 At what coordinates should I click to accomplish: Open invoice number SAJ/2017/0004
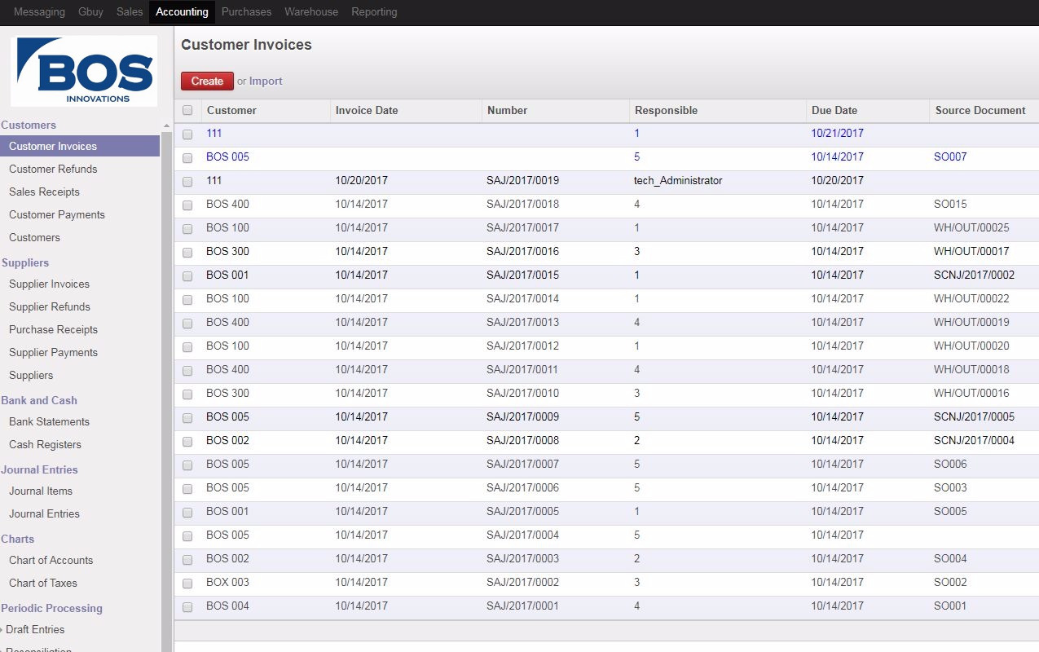(522, 535)
